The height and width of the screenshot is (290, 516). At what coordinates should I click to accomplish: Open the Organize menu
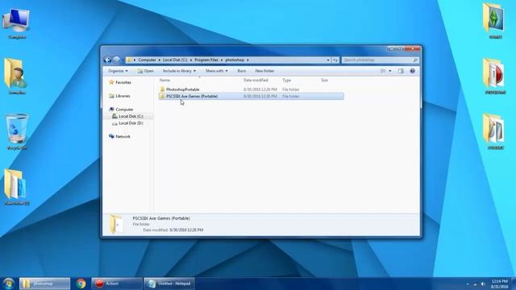coord(118,71)
